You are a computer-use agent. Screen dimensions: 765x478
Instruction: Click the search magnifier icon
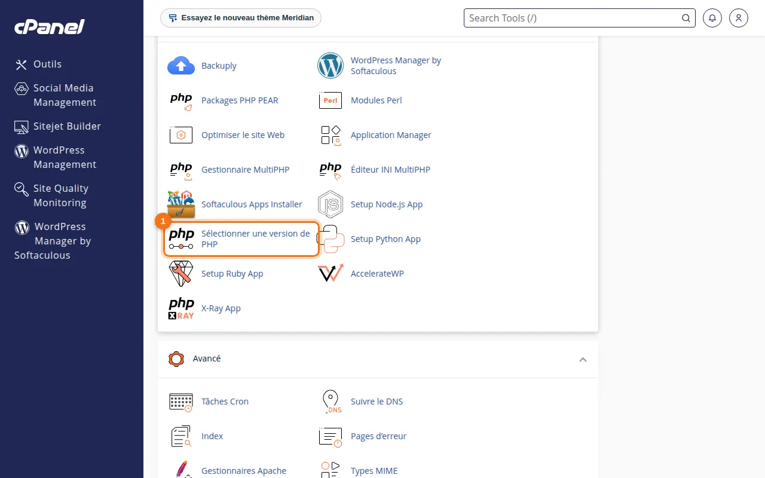686,18
